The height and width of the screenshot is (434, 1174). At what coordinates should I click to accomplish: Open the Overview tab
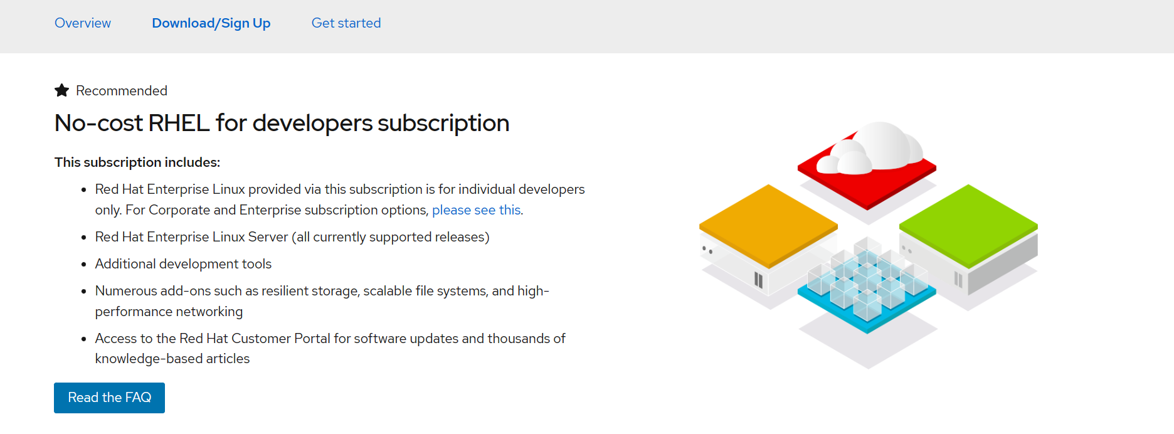coord(83,23)
